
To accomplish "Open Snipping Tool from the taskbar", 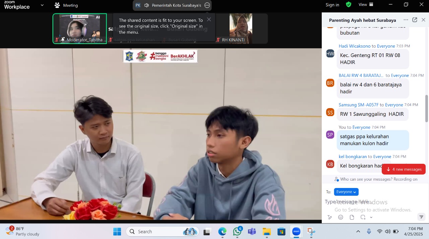I will click(x=311, y=232).
